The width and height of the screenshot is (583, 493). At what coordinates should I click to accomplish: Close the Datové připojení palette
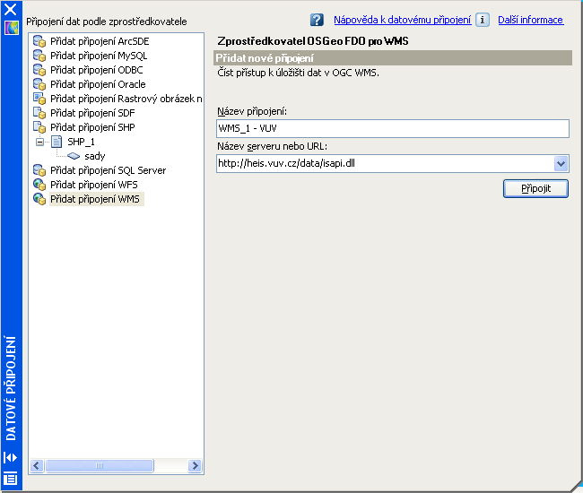pos(11,11)
